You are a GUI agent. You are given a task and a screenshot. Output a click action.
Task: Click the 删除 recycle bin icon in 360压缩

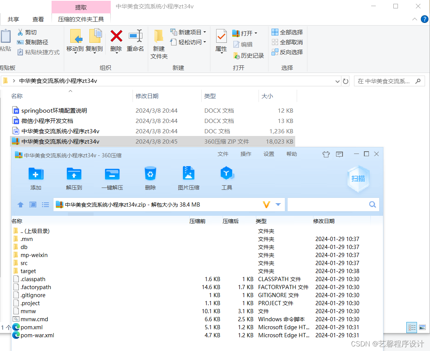point(150,173)
